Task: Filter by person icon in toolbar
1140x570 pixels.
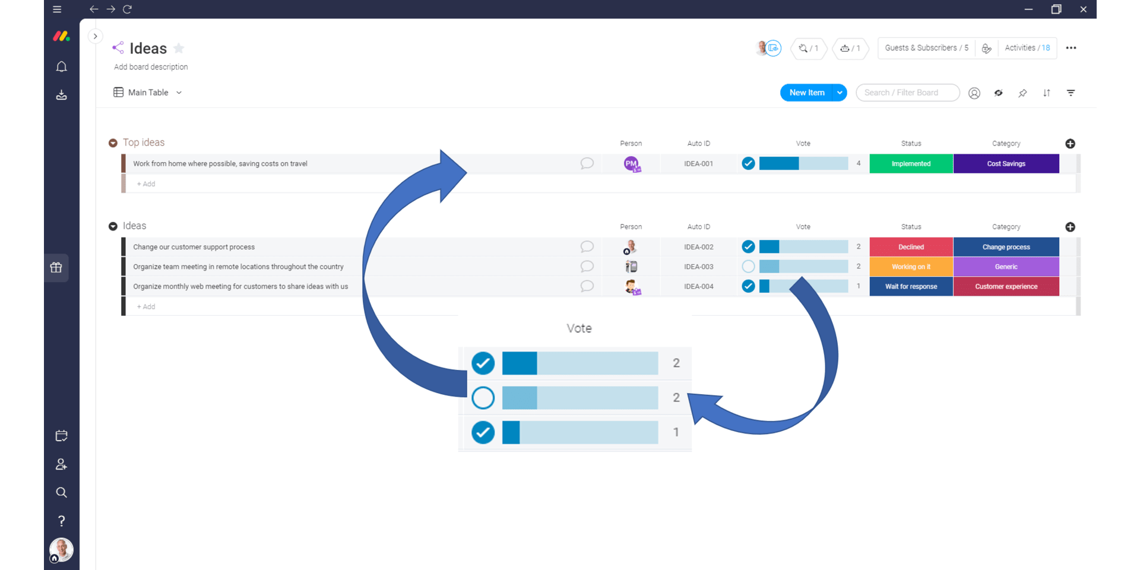Action: tap(974, 93)
